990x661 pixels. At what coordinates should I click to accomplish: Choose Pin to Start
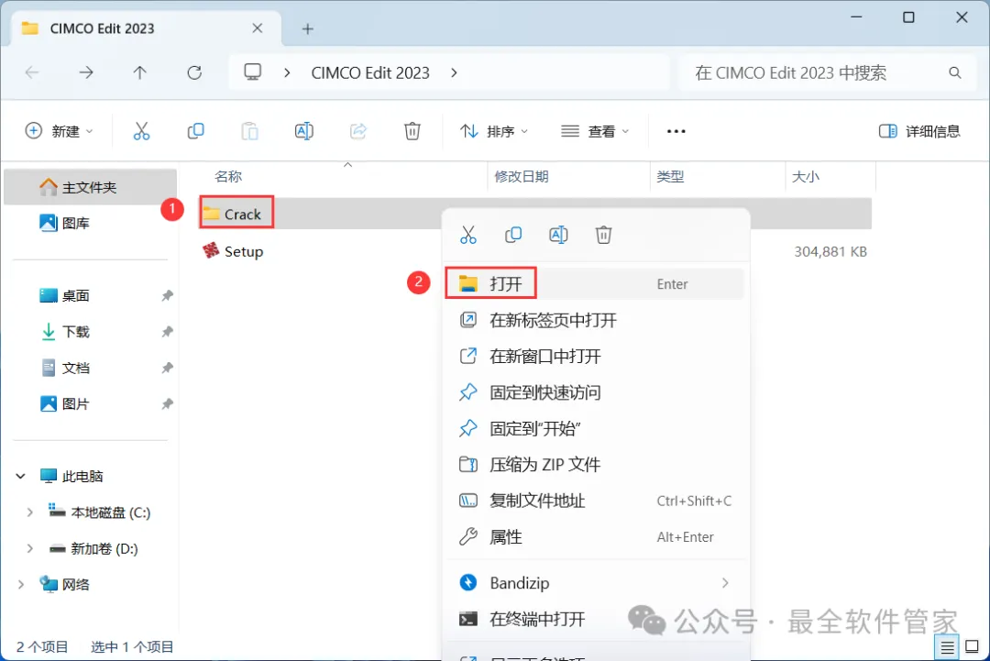[x=594, y=429]
